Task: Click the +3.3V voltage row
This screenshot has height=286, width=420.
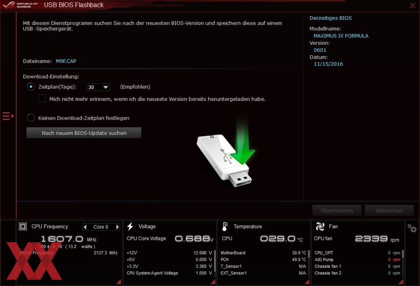Action: 169,266
